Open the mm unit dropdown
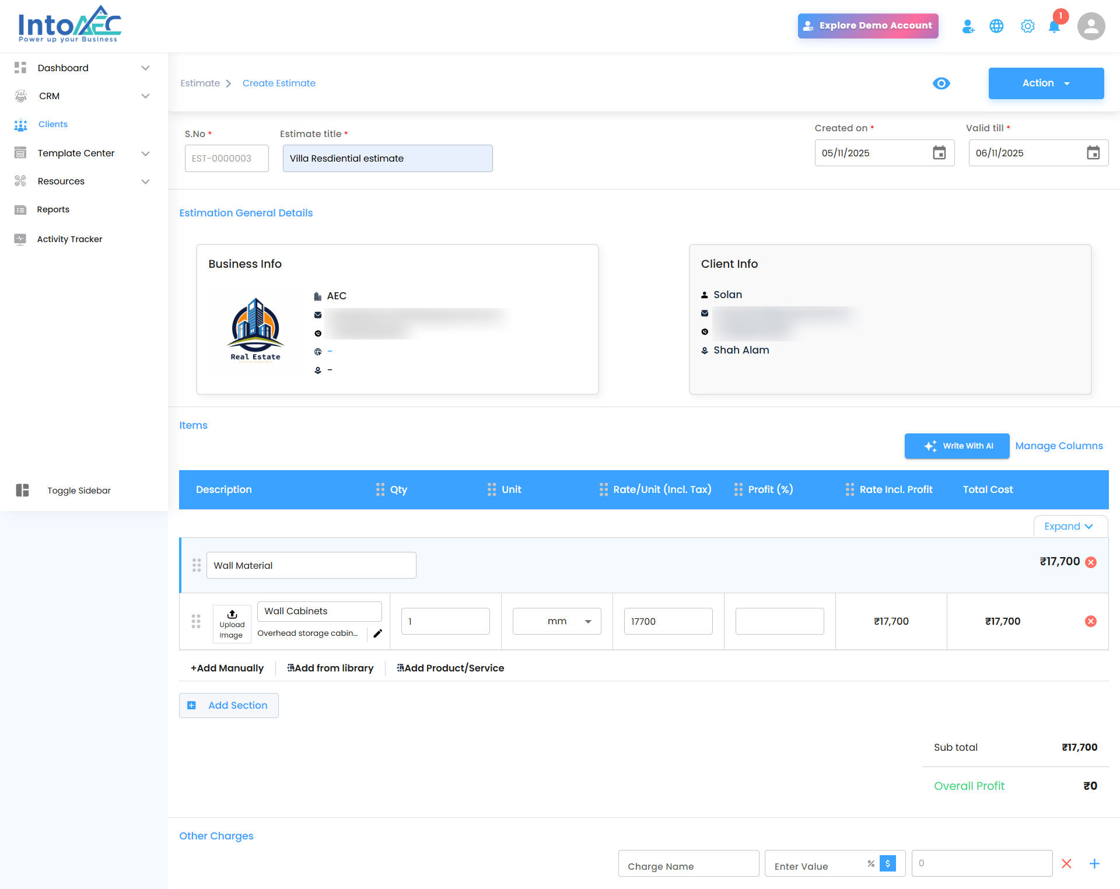Image resolution: width=1120 pixels, height=889 pixels. point(556,621)
